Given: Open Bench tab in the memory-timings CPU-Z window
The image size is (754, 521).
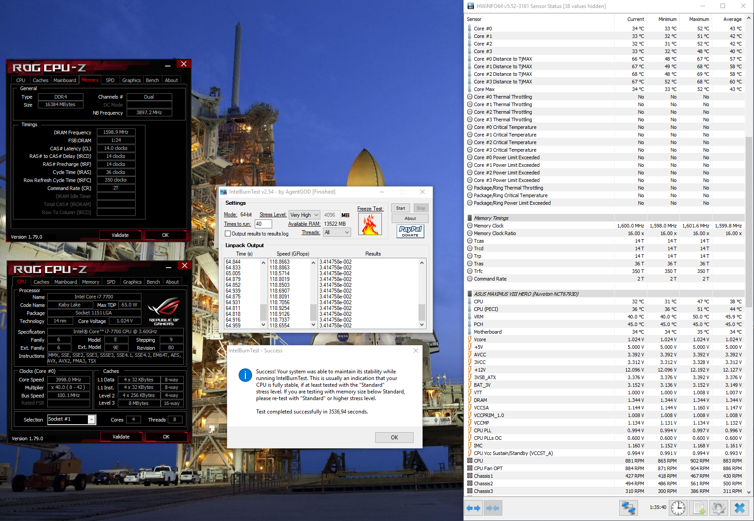Looking at the screenshot, I should pyautogui.click(x=152, y=80).
